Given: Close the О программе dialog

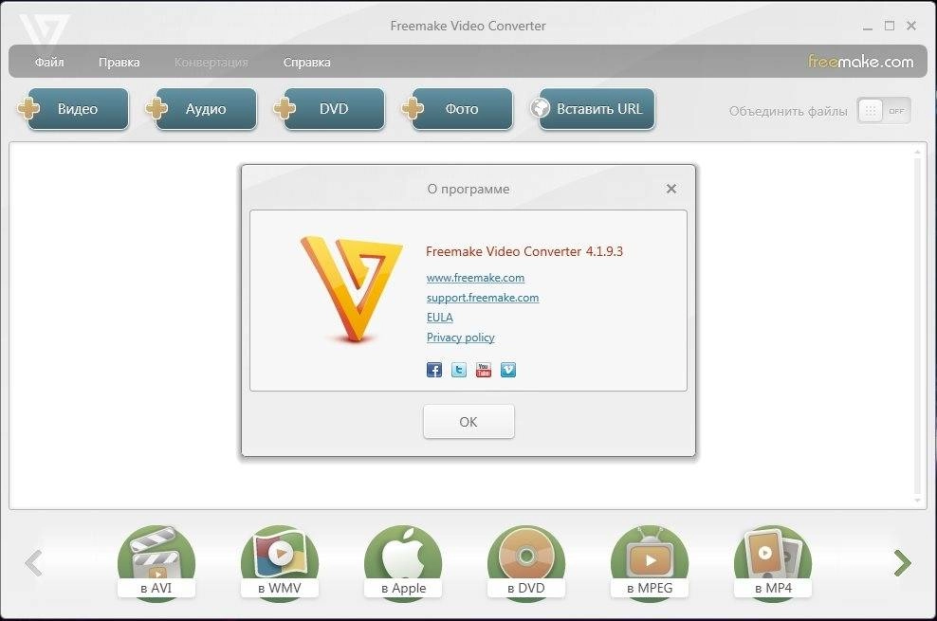Looking at the screenshot, I should point(671,189).
